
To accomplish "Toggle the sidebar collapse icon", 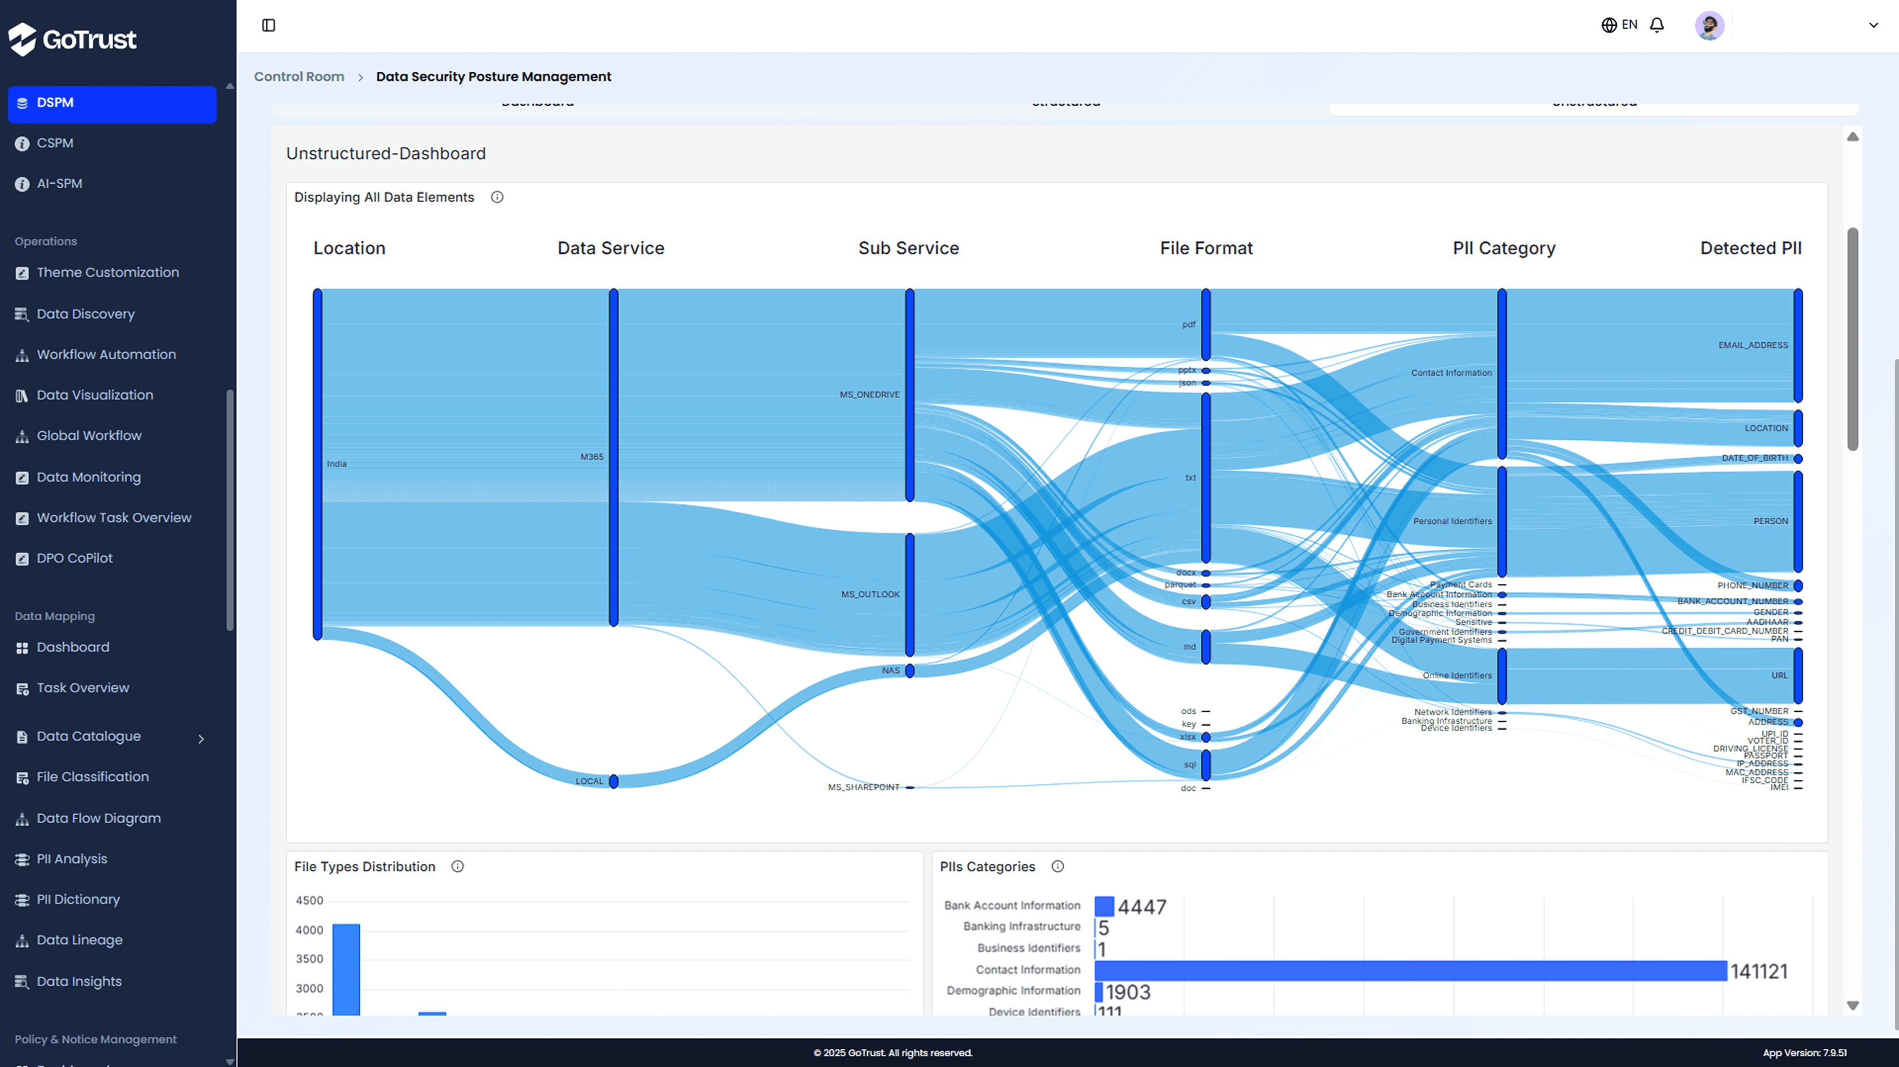I will 268,25.
